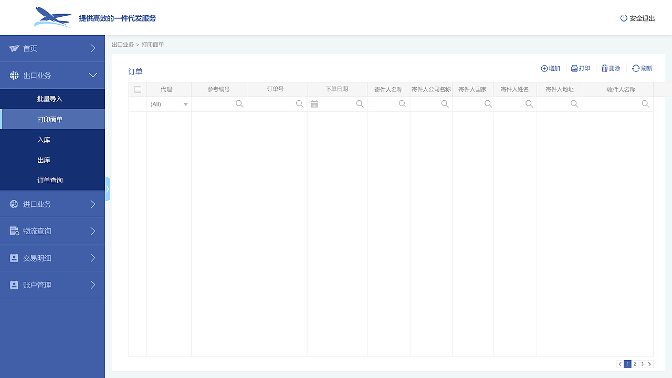Go to page 2
Screen dimensions: 672x378
click(635, 364)
